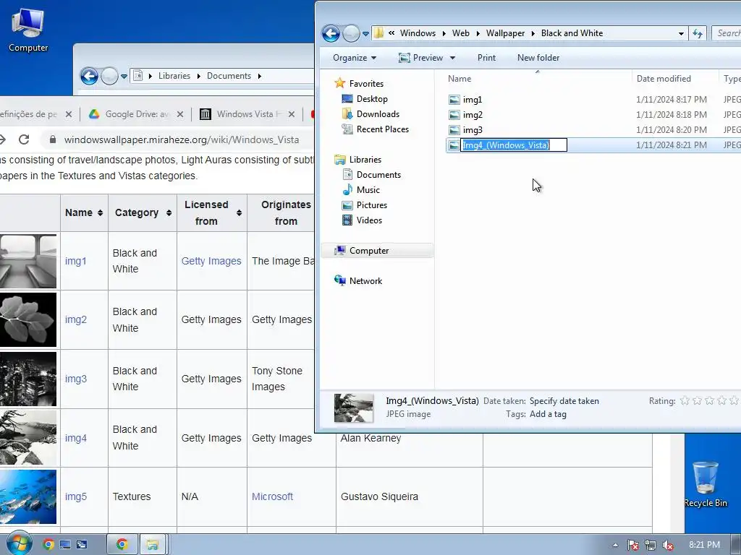Screen dimensions: 741x555
Task: Click the refresh button beside the address bar
Action: (x=698, y=33)
